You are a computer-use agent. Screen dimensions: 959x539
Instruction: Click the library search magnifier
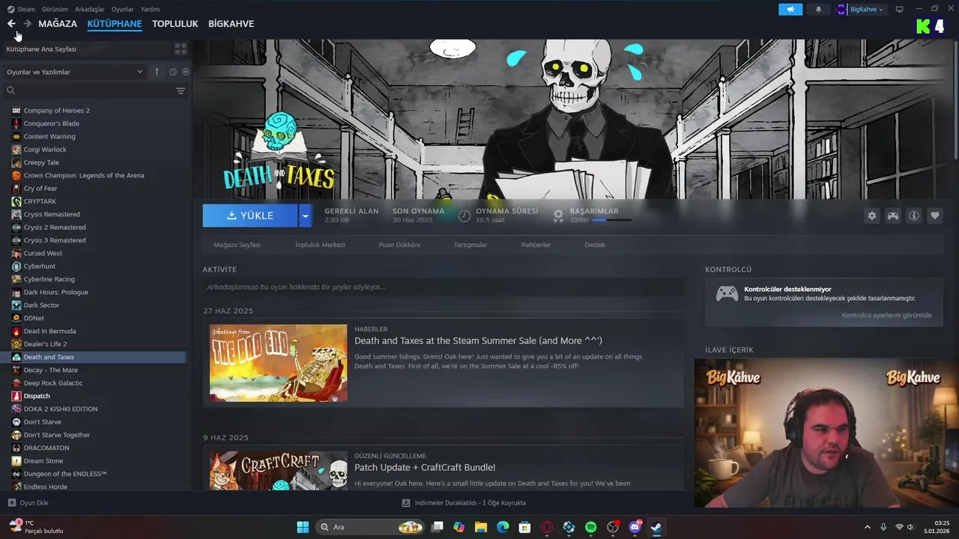(x=10, y=91)
